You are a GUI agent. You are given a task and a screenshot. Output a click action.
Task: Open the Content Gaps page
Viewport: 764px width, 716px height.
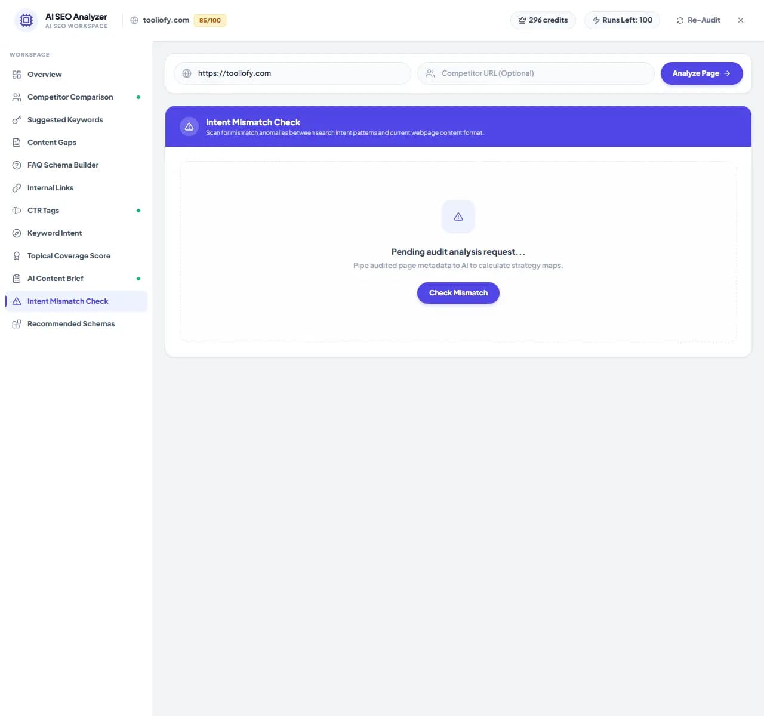[76, 143]
